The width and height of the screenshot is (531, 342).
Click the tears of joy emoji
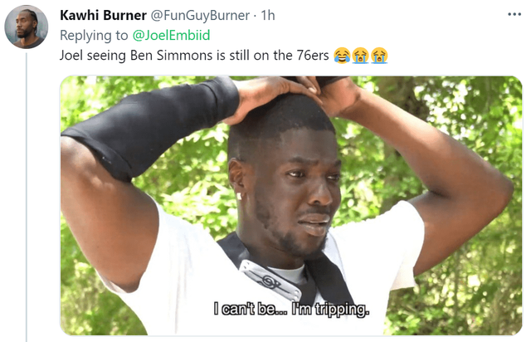click(342, 56)
